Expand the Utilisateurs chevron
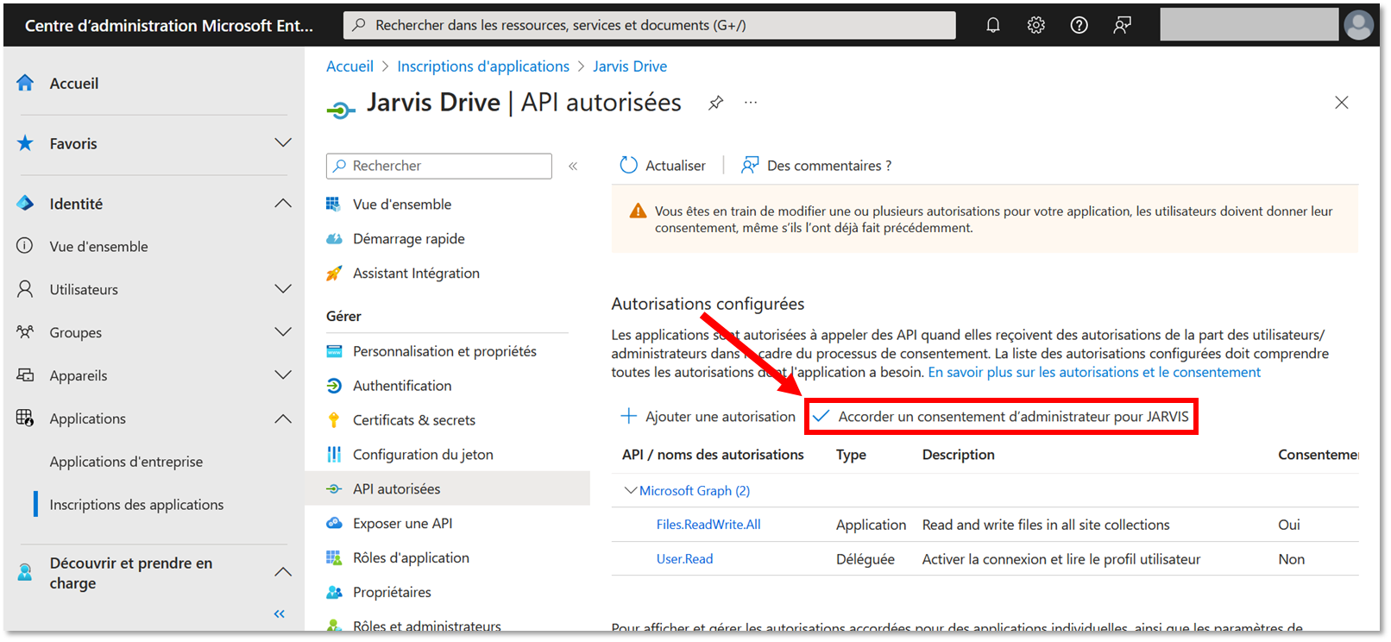 (x=282, y=289)
